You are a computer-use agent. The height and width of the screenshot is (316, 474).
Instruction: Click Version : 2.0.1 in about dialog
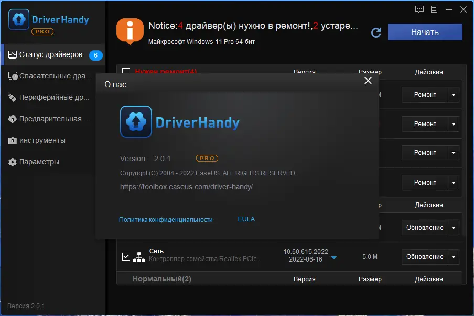point(145,159)
